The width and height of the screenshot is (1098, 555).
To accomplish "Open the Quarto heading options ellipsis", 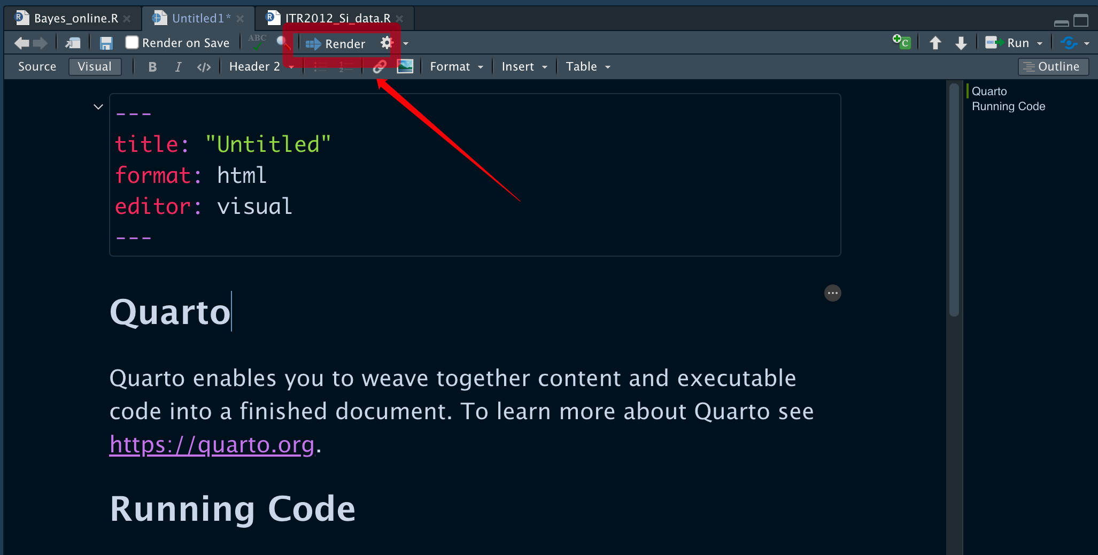I will click(832, 293).
